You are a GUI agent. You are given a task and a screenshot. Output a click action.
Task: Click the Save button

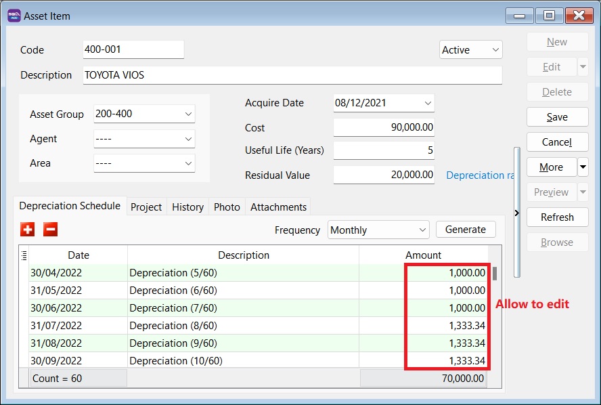coord(557,117)
